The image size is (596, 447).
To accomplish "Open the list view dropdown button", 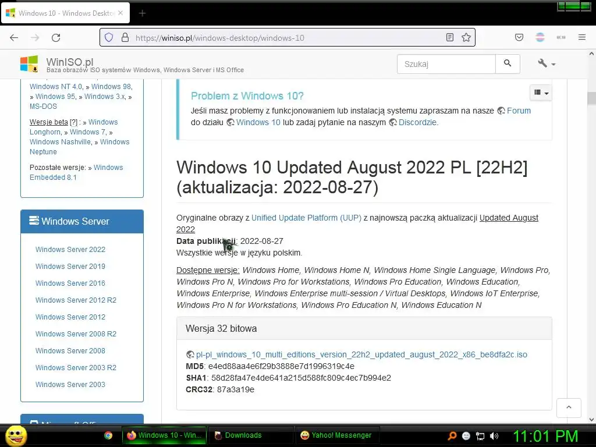I will (x=541, y=93).
